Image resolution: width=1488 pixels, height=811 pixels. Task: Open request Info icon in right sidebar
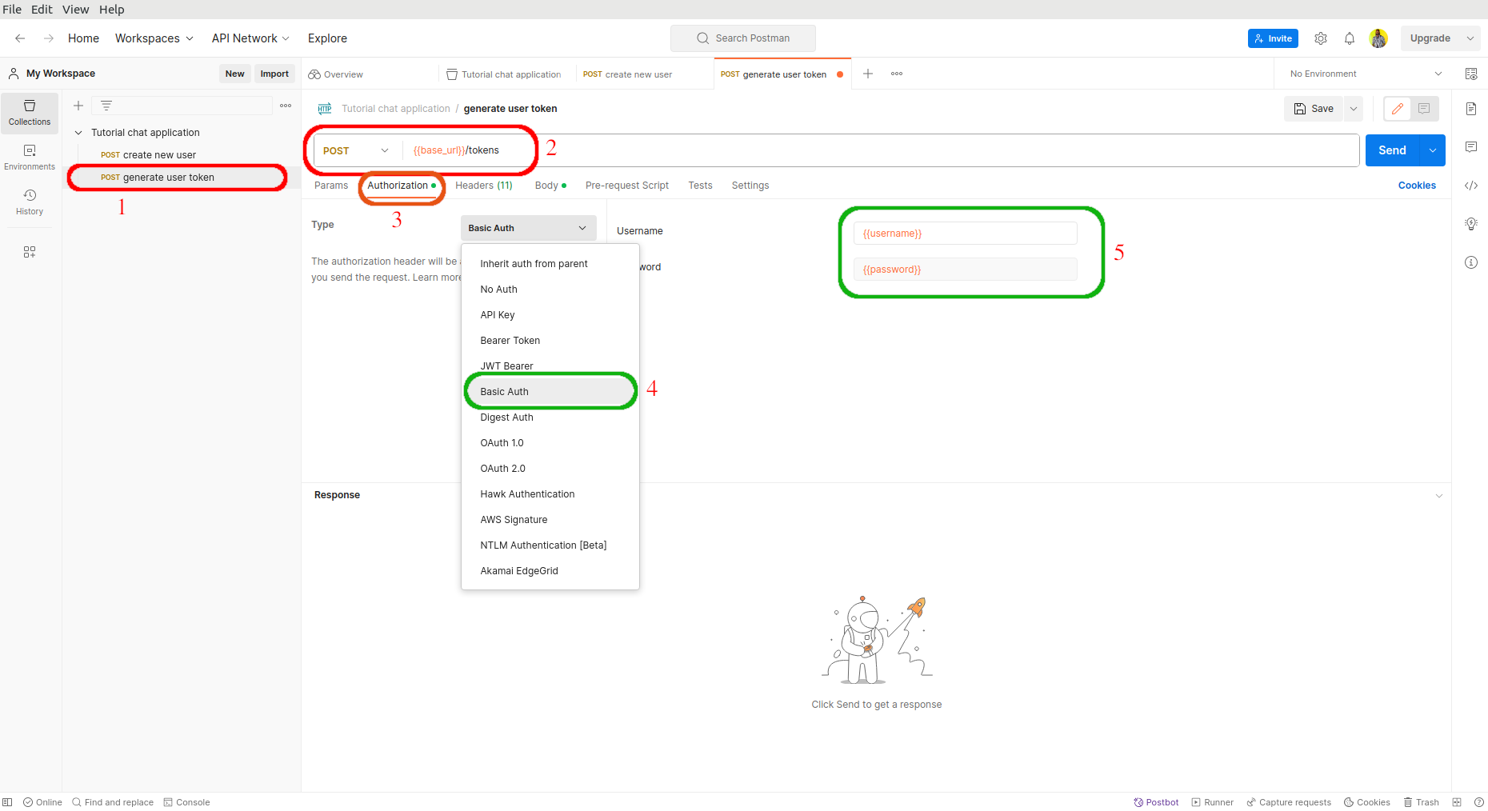pyautogui.click(x=1471, y=262)
